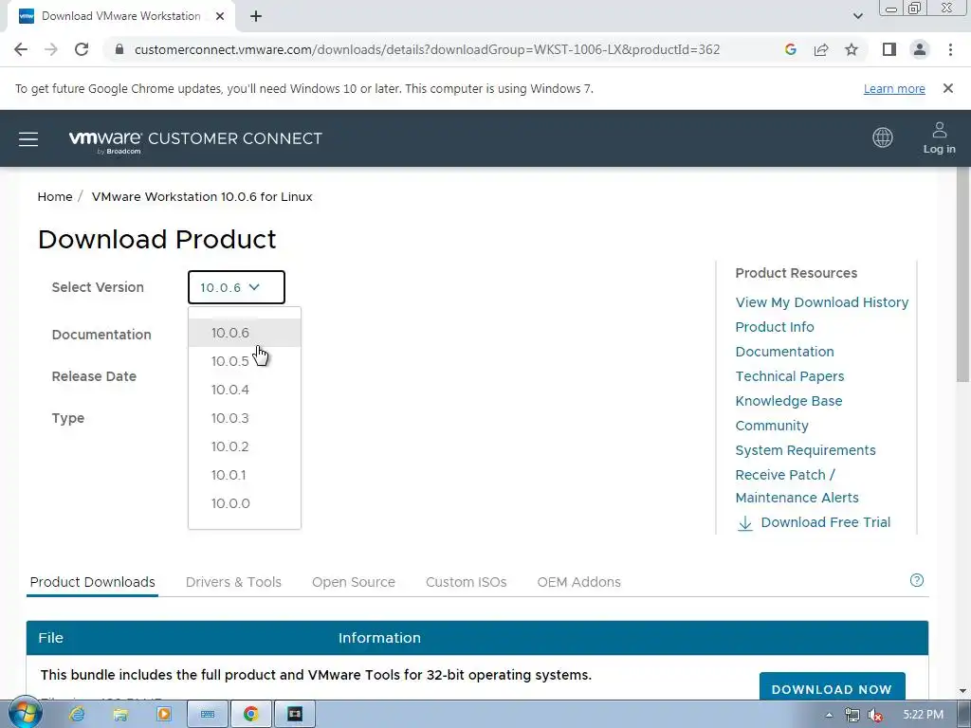Click the taskbar clock showing 5:22 PM

pyautogui.click(x=923, y=715)
